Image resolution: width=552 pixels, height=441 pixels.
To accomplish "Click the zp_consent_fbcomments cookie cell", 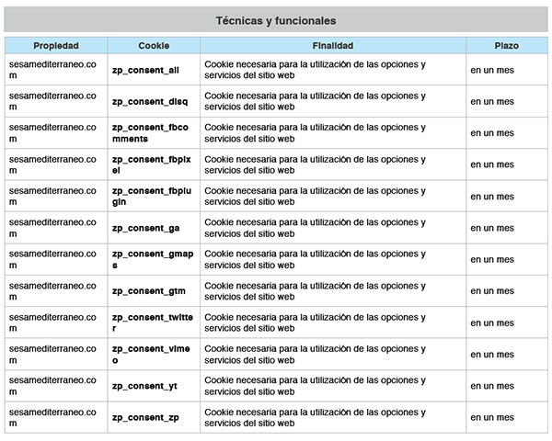I will [149, 132].
